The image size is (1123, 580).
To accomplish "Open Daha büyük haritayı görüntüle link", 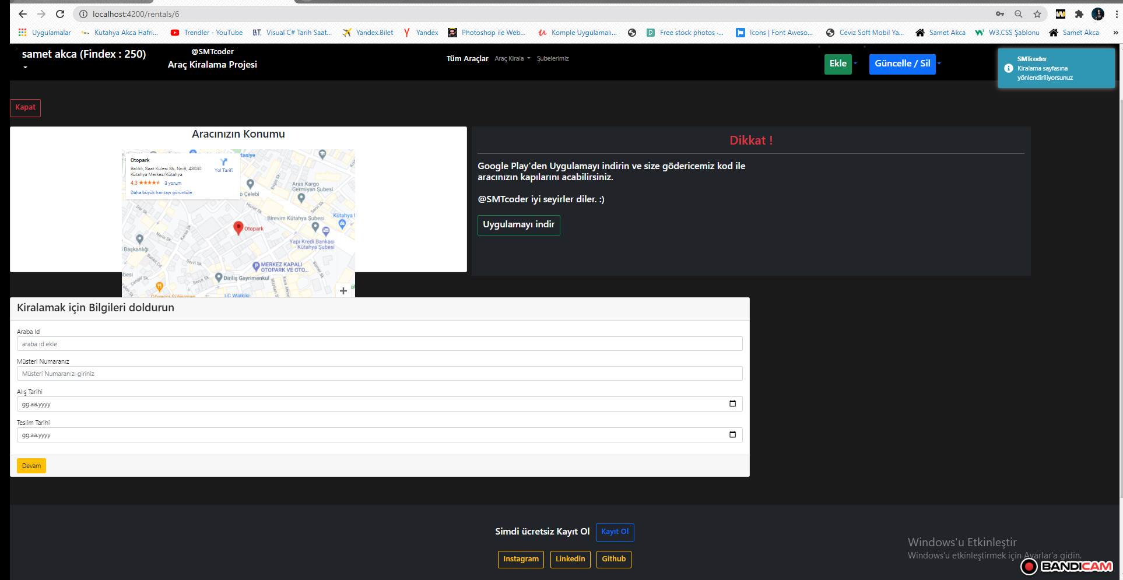I will (161, 192).
